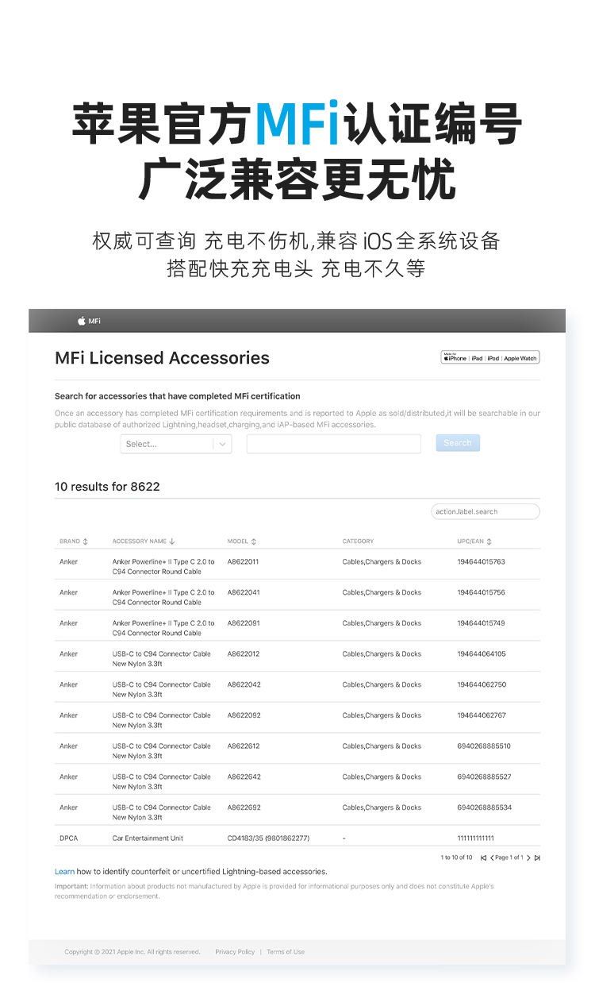Select model A8622011 cell
The image size is (595, 1002).
pyautogui.click(x=244, y=562)
